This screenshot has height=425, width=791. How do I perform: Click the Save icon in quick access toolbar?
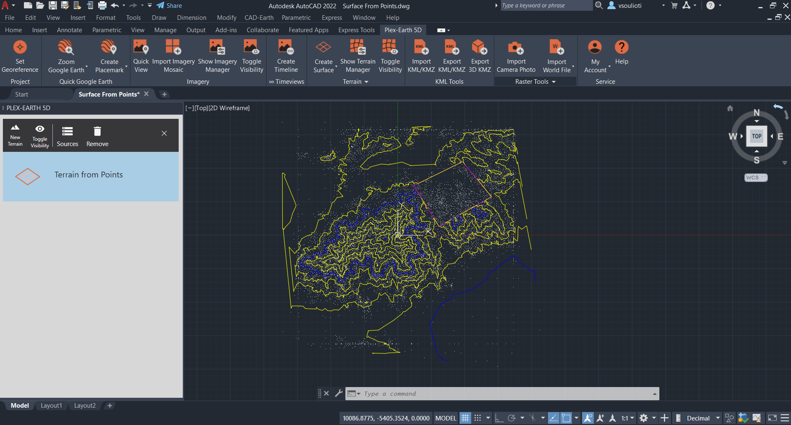coord(53,5)
